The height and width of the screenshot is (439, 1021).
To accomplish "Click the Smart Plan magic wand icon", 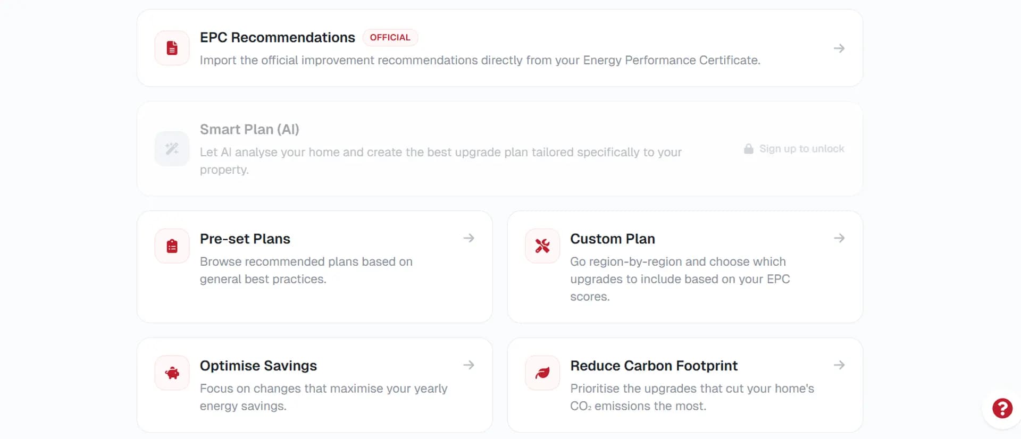I will click(x=172, y=149).
